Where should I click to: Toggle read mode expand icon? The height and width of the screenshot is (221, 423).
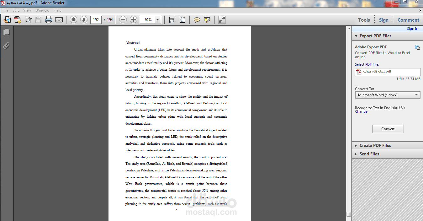222,20
